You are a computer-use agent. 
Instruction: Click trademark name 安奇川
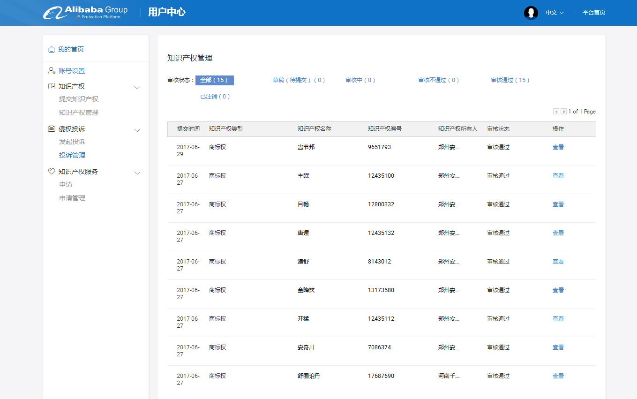click(x=306, y=347)
